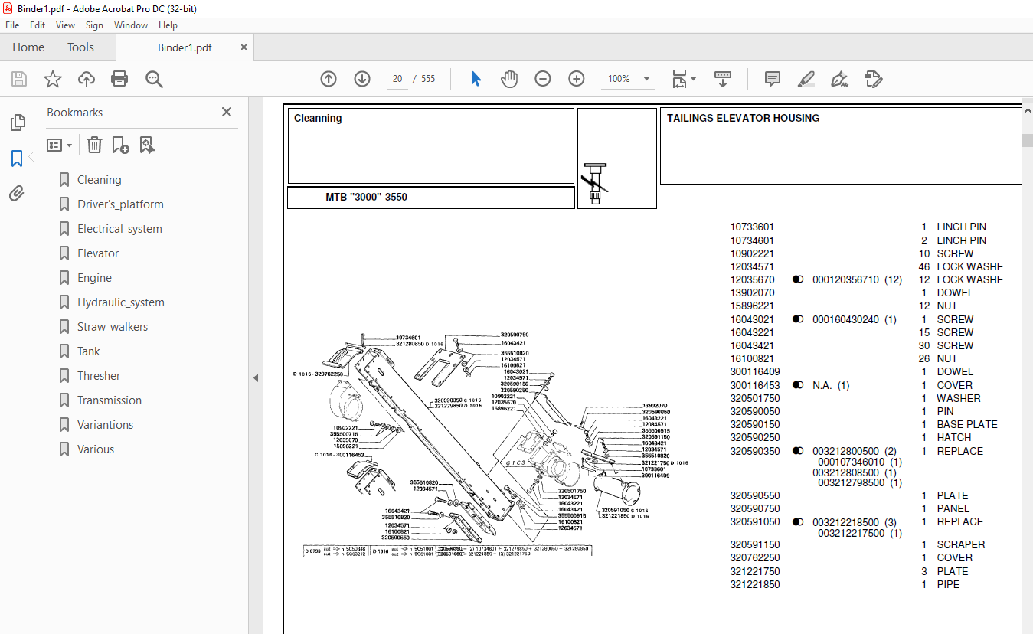Open the Electrical_system bookmark

click(x=119, y=229)
